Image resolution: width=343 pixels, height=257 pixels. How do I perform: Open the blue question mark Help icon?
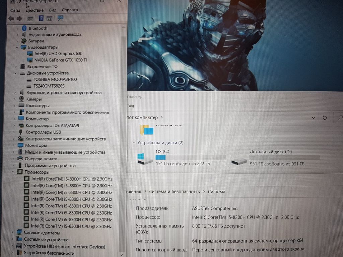pyautogui.click(x=41, y=18)
